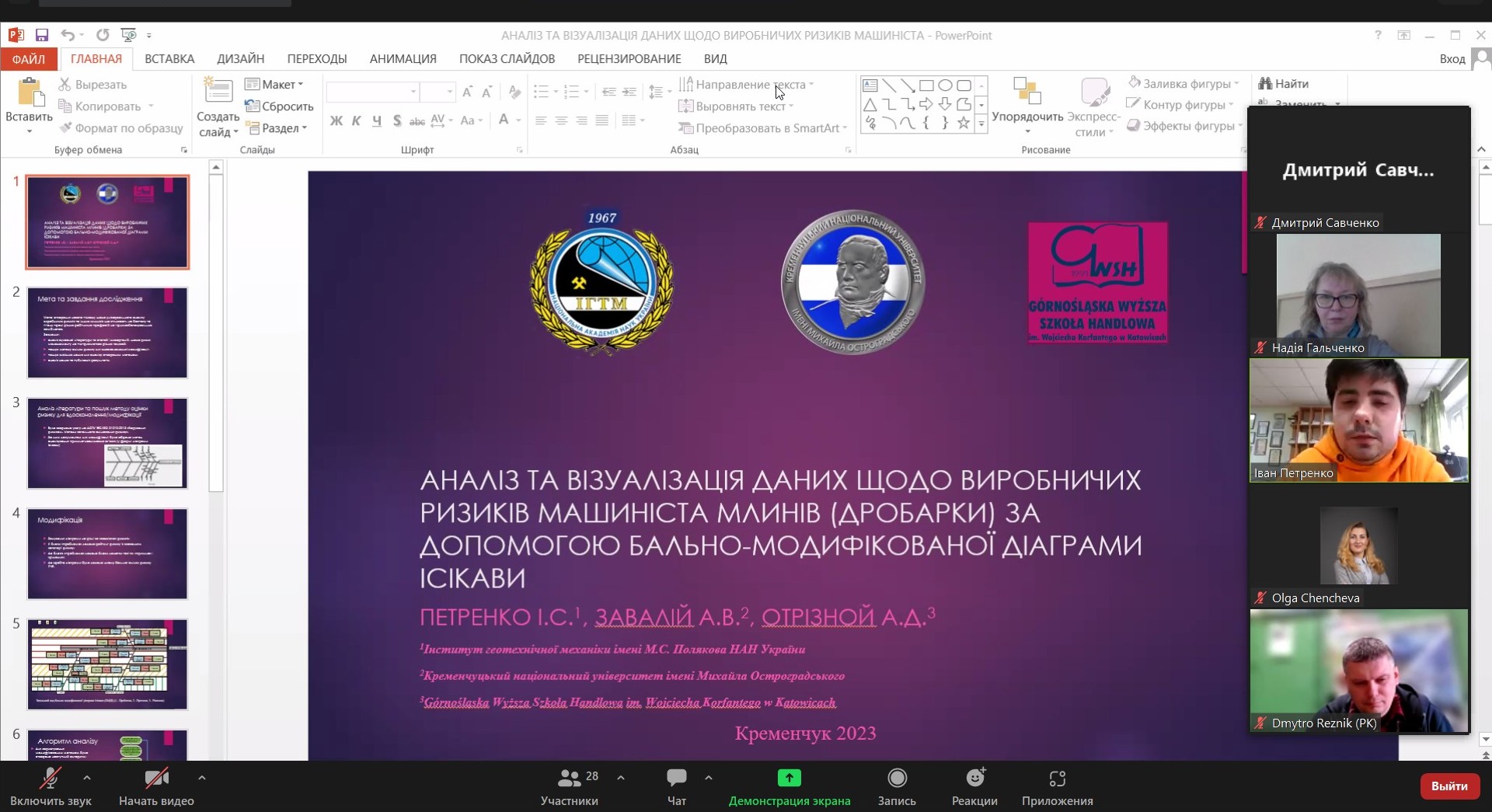Expand audio options caret beside Включить звук
The width and height of the screenshot is (1492, 812).
(x=87, y=777)
